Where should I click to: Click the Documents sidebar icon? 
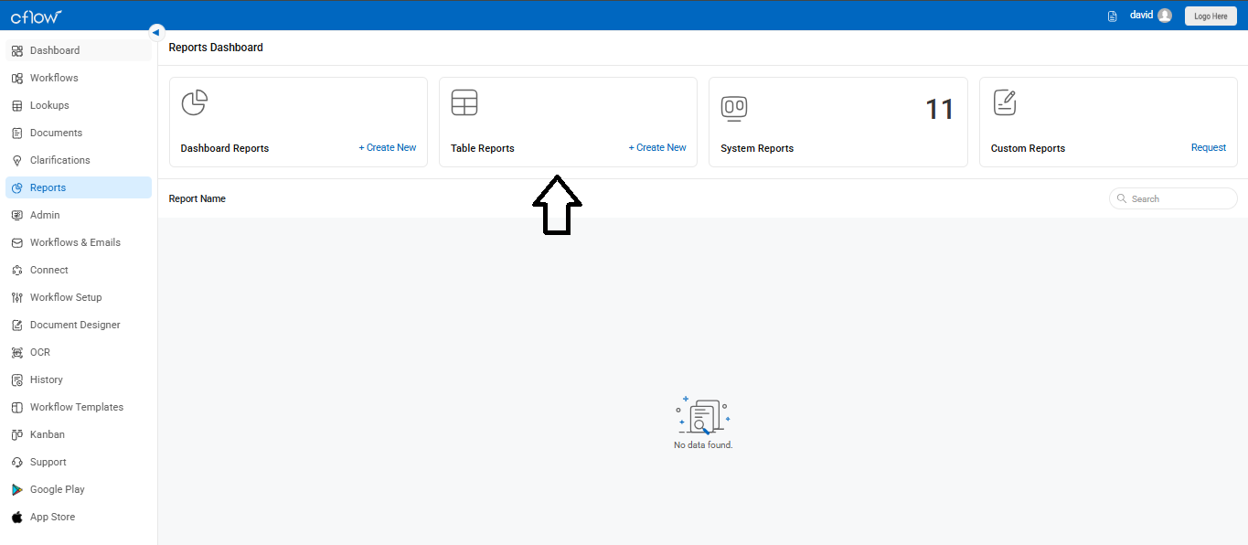pyautogui.click(x=17, y=133)
